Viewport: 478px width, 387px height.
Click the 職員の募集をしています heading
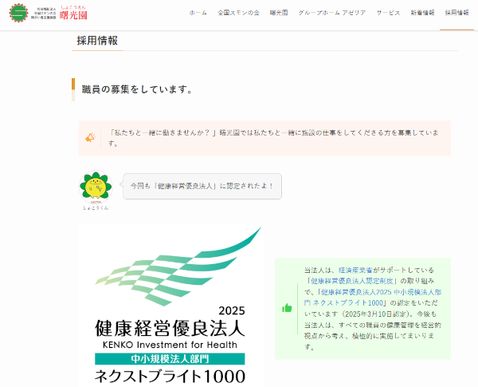click(136, 89)
